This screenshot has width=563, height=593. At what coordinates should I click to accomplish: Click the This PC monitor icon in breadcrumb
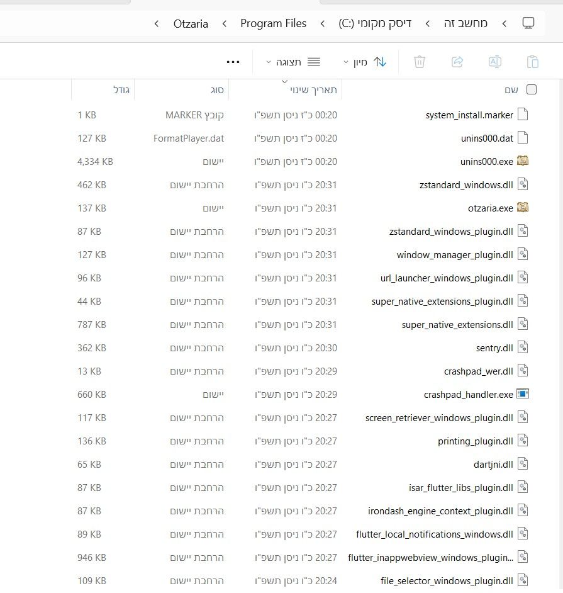[x=528, y=23]
